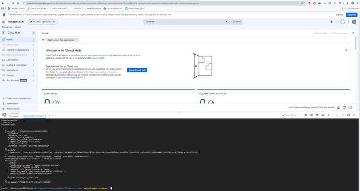Click the browser home button

click(18, 3)
